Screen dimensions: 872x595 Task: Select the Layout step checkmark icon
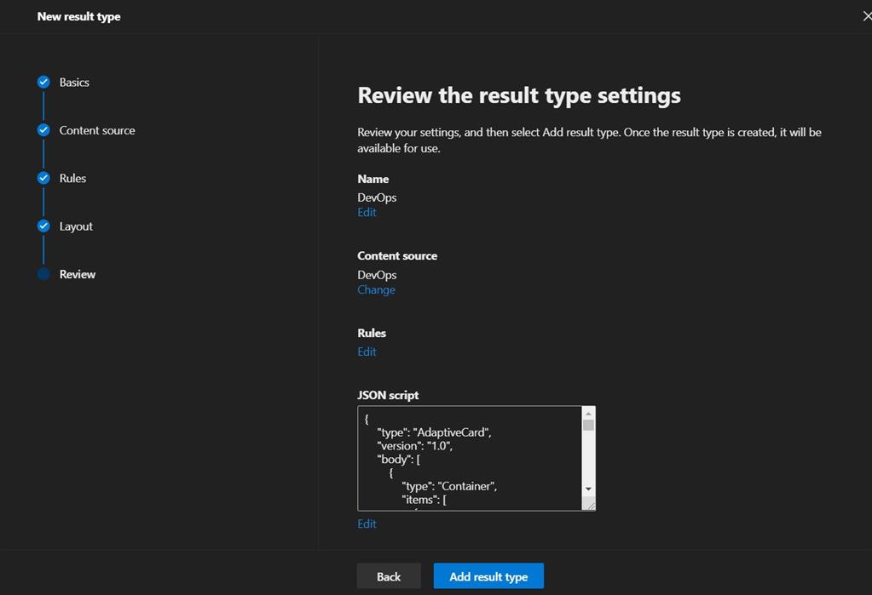point(43,226)
